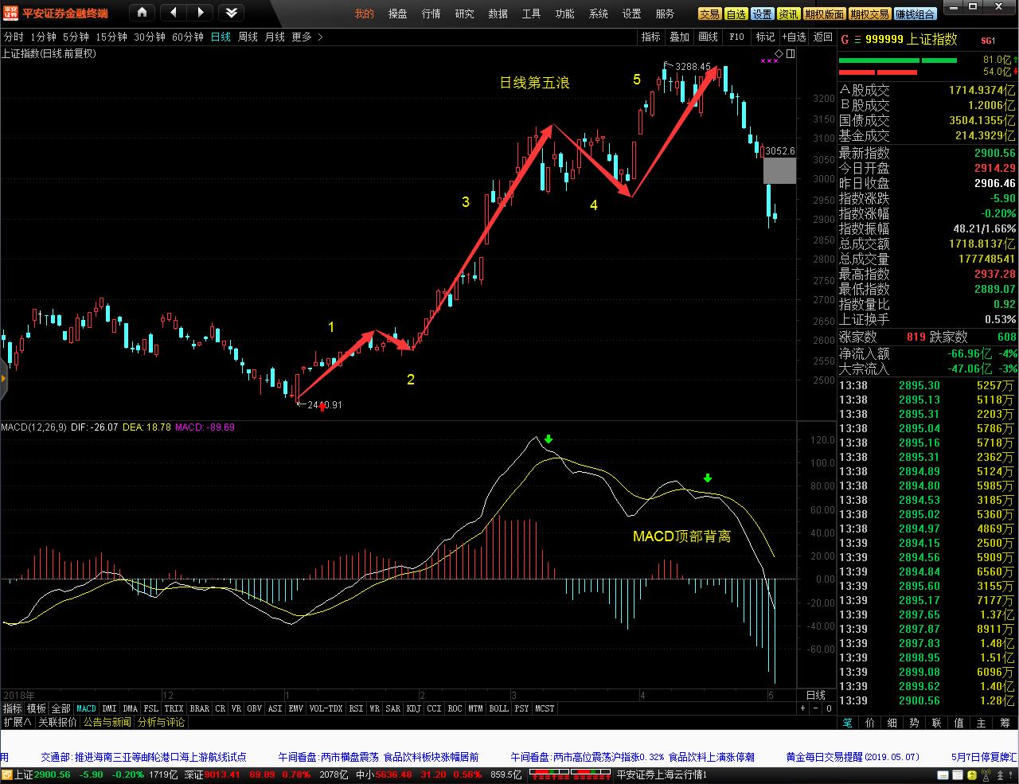
Task: Open F10 company info
Action: 736,37
